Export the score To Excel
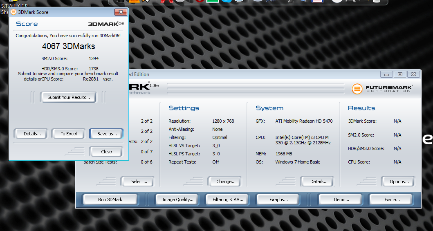The image size is (433, 231). click(x=68, y=134)
